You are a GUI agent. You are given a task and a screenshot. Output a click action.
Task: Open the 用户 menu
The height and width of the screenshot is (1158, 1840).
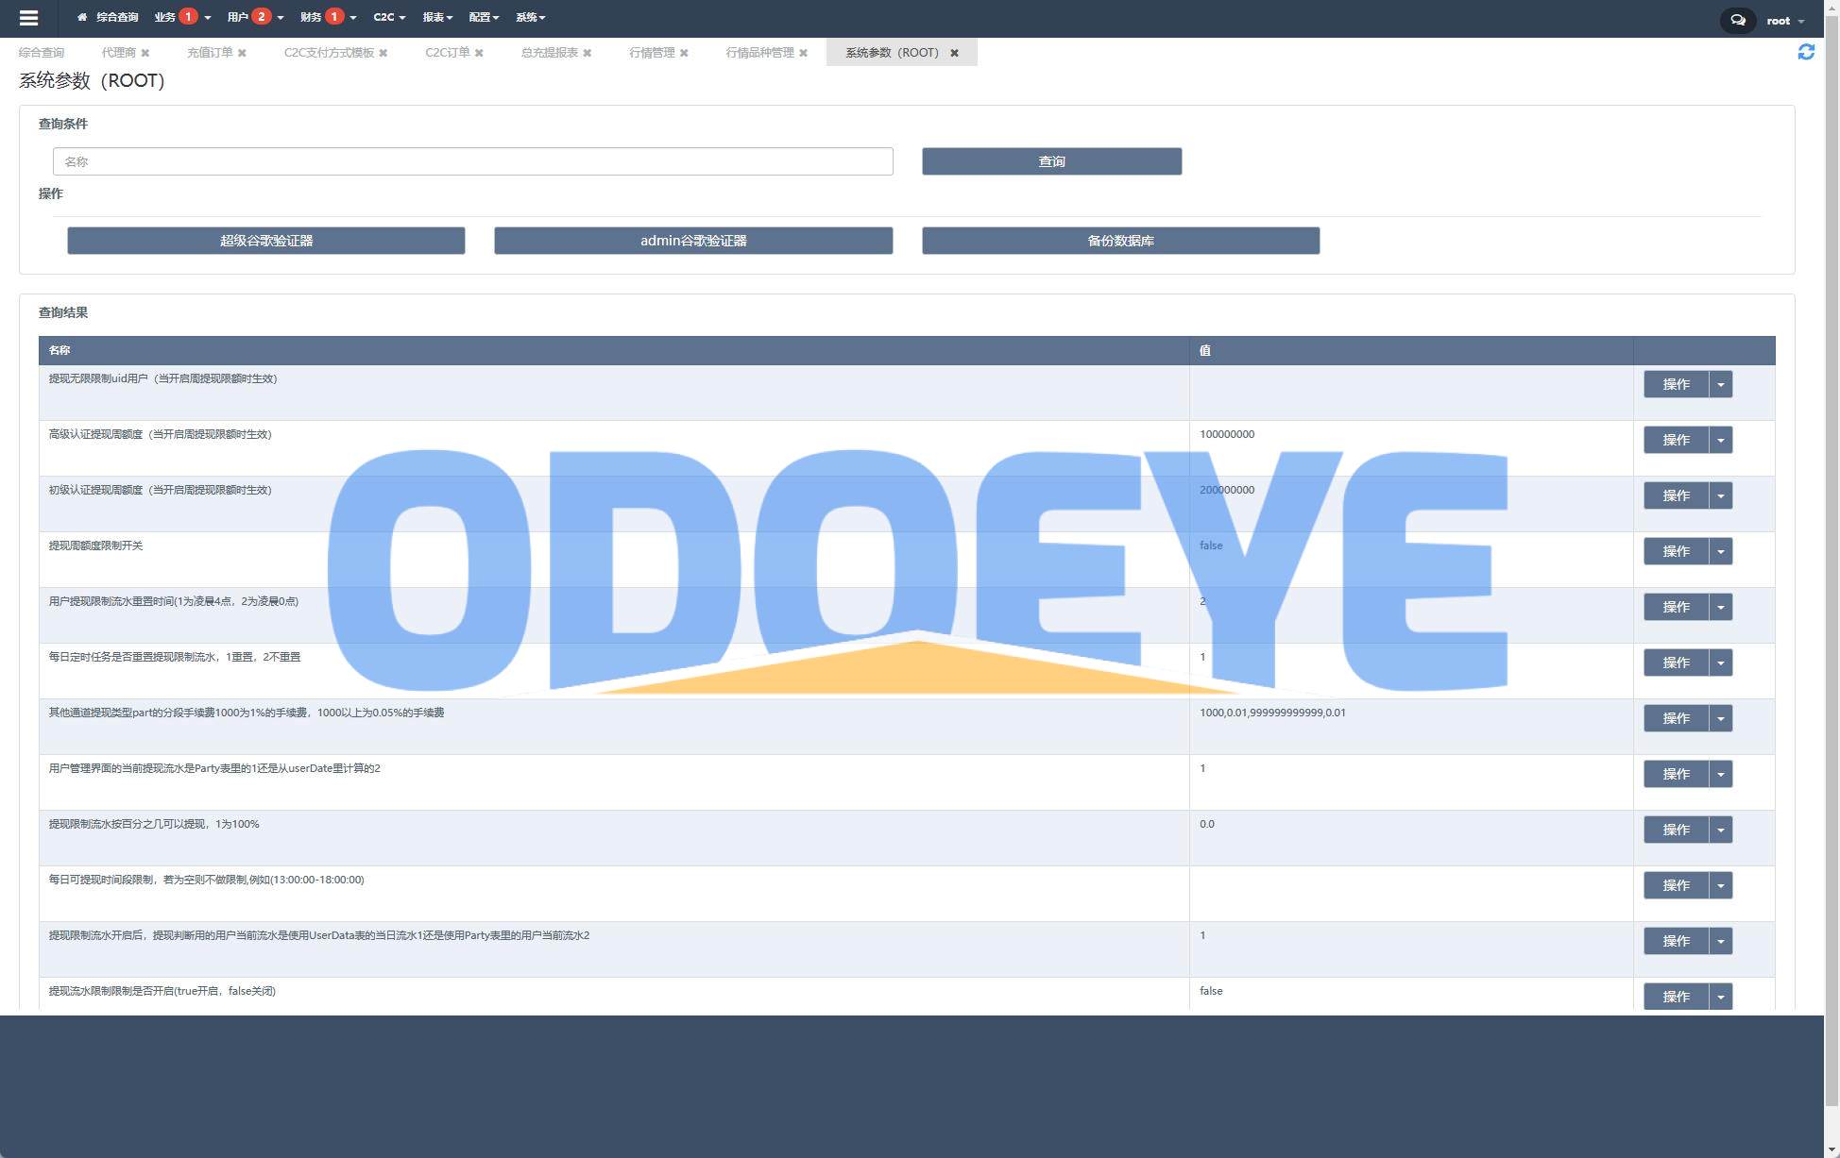(x=255, y=17)
